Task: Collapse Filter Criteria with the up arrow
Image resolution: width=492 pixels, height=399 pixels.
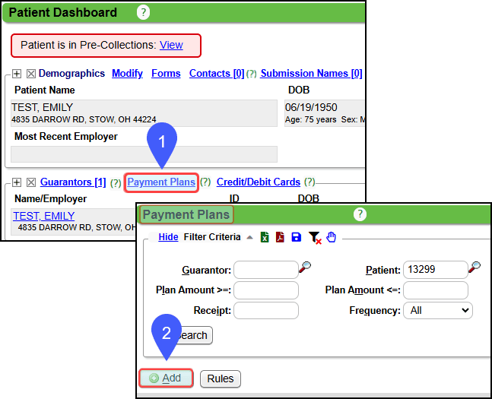Action: (249, 237)
